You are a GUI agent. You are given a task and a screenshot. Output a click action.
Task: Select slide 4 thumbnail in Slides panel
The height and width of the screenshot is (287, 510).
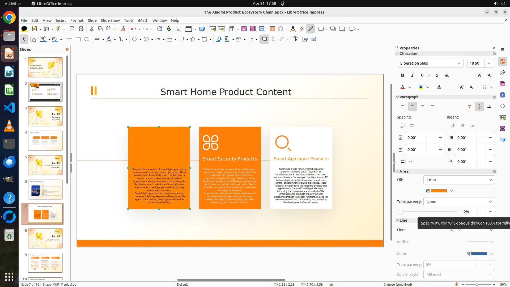(x=45, y=141)
